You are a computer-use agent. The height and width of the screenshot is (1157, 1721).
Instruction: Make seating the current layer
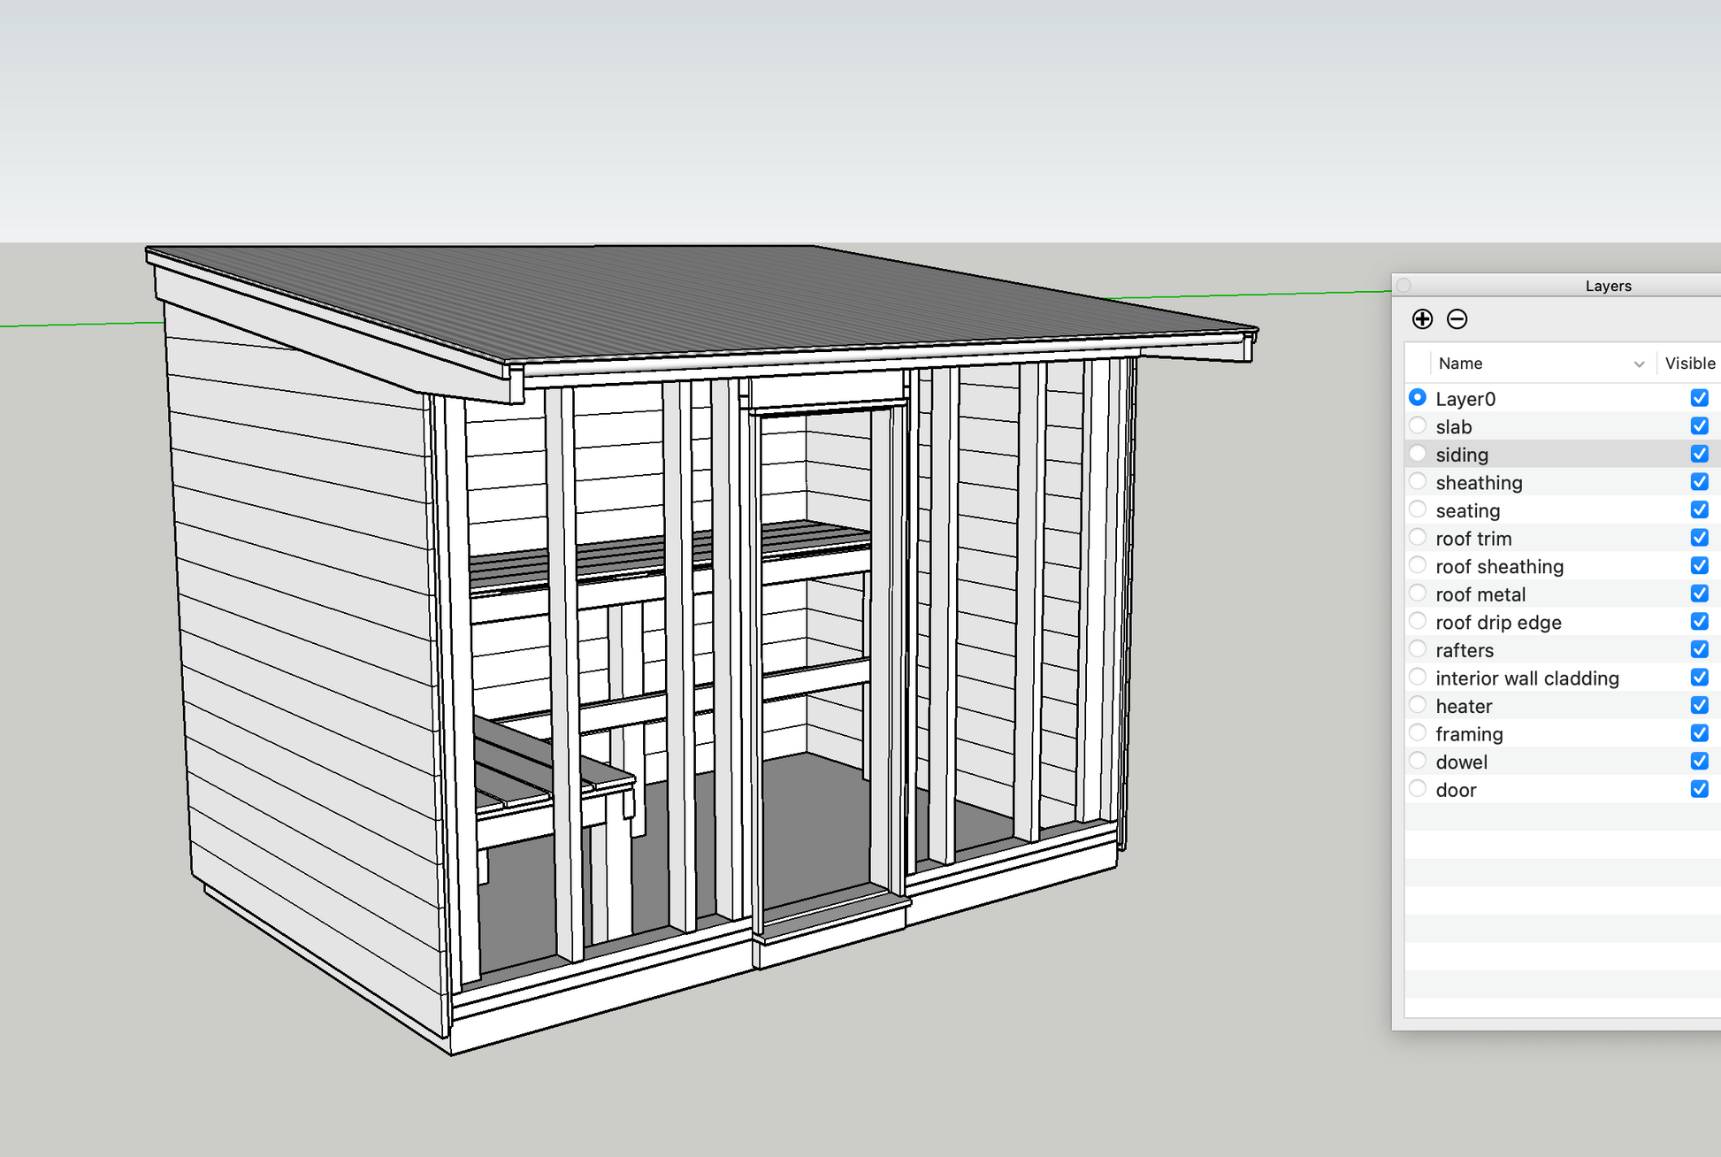pyautogui.click(x=1418, y=510)
